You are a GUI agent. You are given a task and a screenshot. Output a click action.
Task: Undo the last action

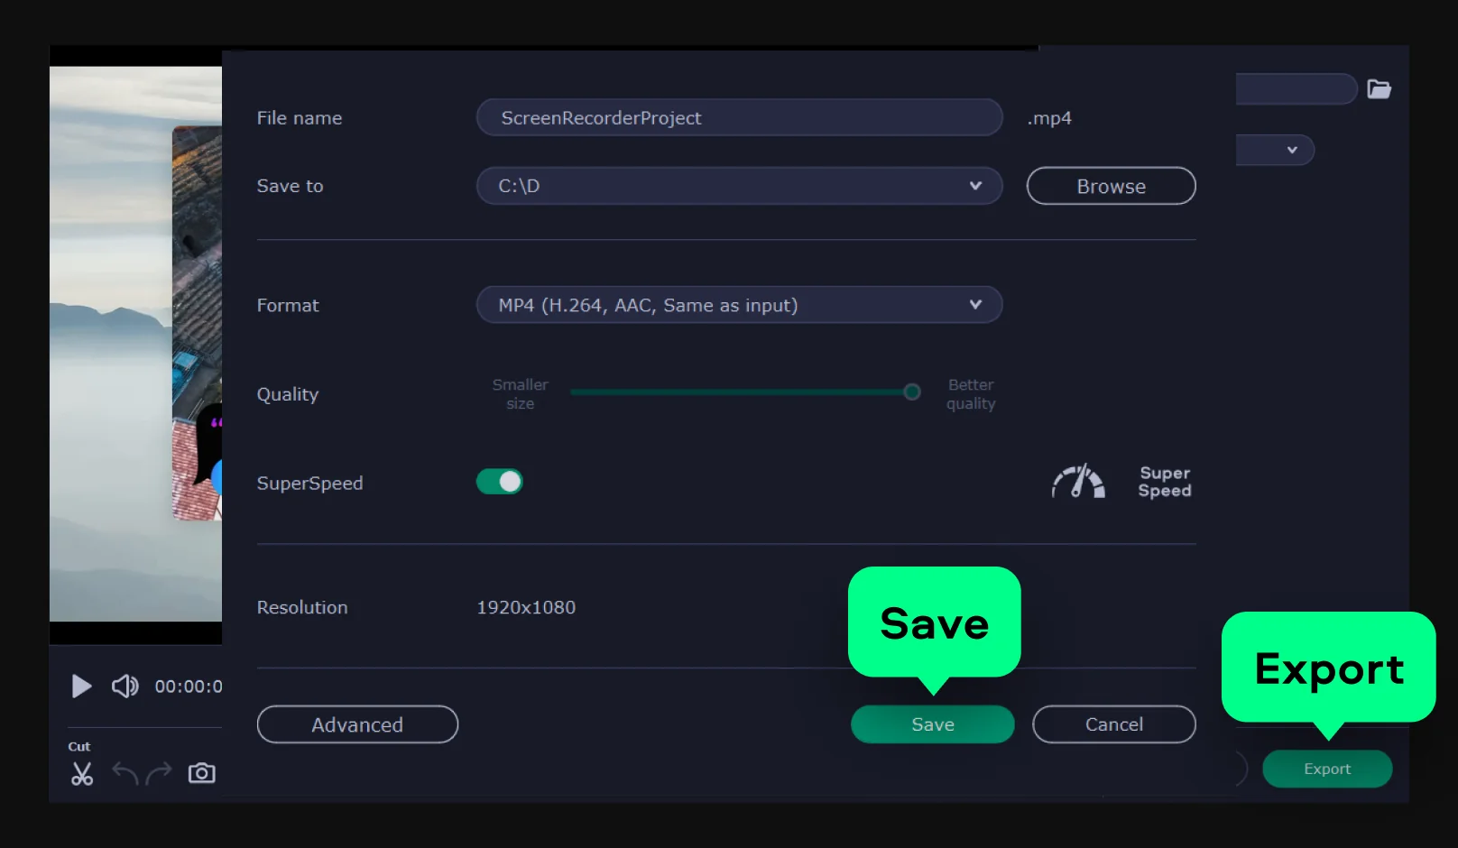(x=125, y=773)
